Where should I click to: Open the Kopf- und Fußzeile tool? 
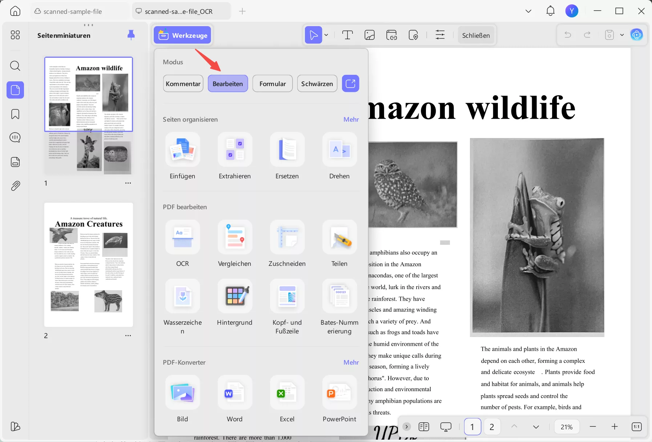[287, 307]
